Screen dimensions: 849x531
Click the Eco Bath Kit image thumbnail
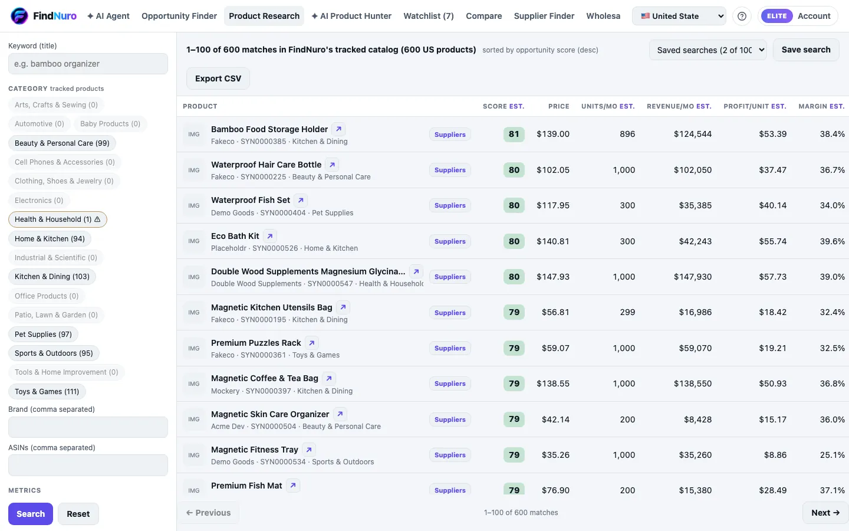tap(194, 241)
